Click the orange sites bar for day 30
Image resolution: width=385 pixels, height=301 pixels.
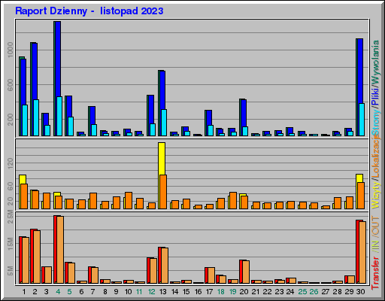(361, 196)
